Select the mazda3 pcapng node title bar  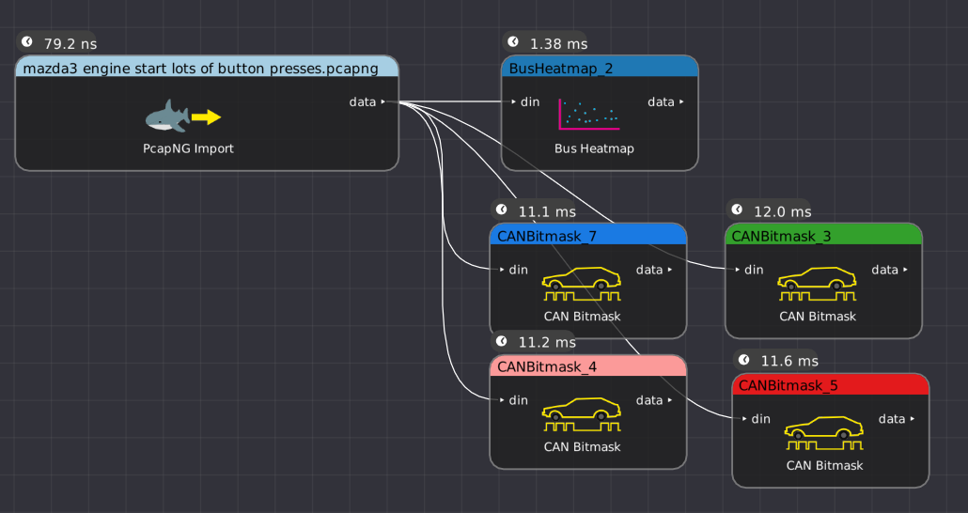pos(207,67)
